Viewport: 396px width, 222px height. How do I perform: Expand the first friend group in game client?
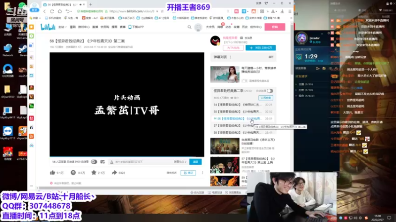tap(296, 84)
